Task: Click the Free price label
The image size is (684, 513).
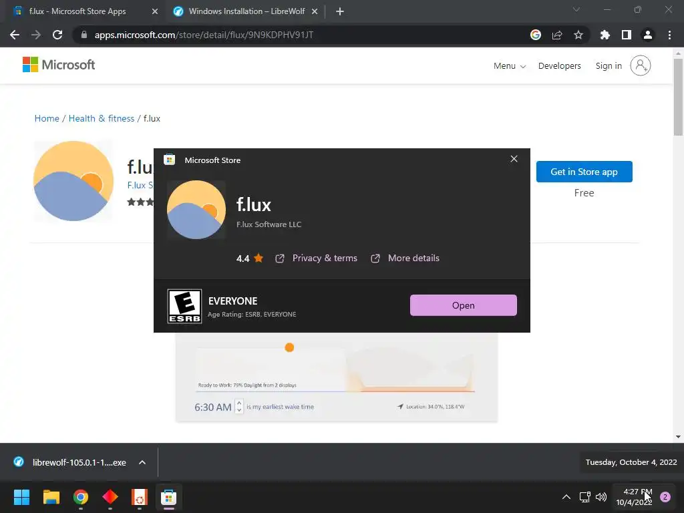Action: point(584,193)
